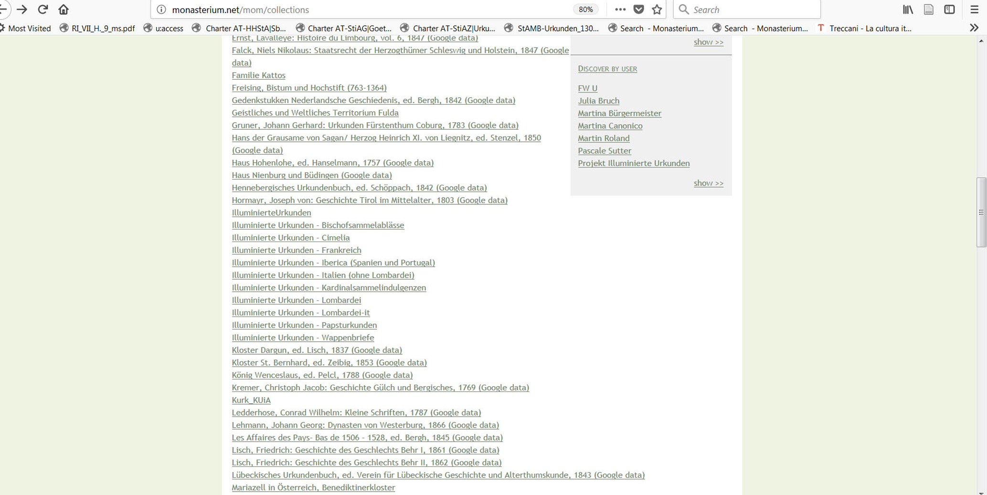Open Charter AT-StiAZ Urku bookmark
The image size is (987, 495).
(448, 28)
